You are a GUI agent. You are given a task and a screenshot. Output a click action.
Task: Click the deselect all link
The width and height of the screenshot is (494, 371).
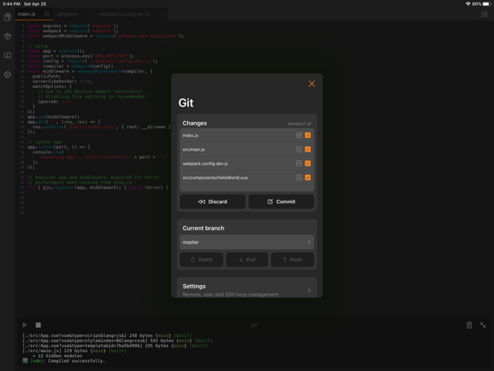click(x=299, y=124)
